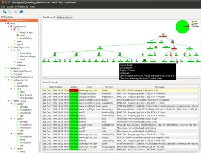Select the libvirtd item under kvm02
Viewport: 201px width, 153px height.
23,107
